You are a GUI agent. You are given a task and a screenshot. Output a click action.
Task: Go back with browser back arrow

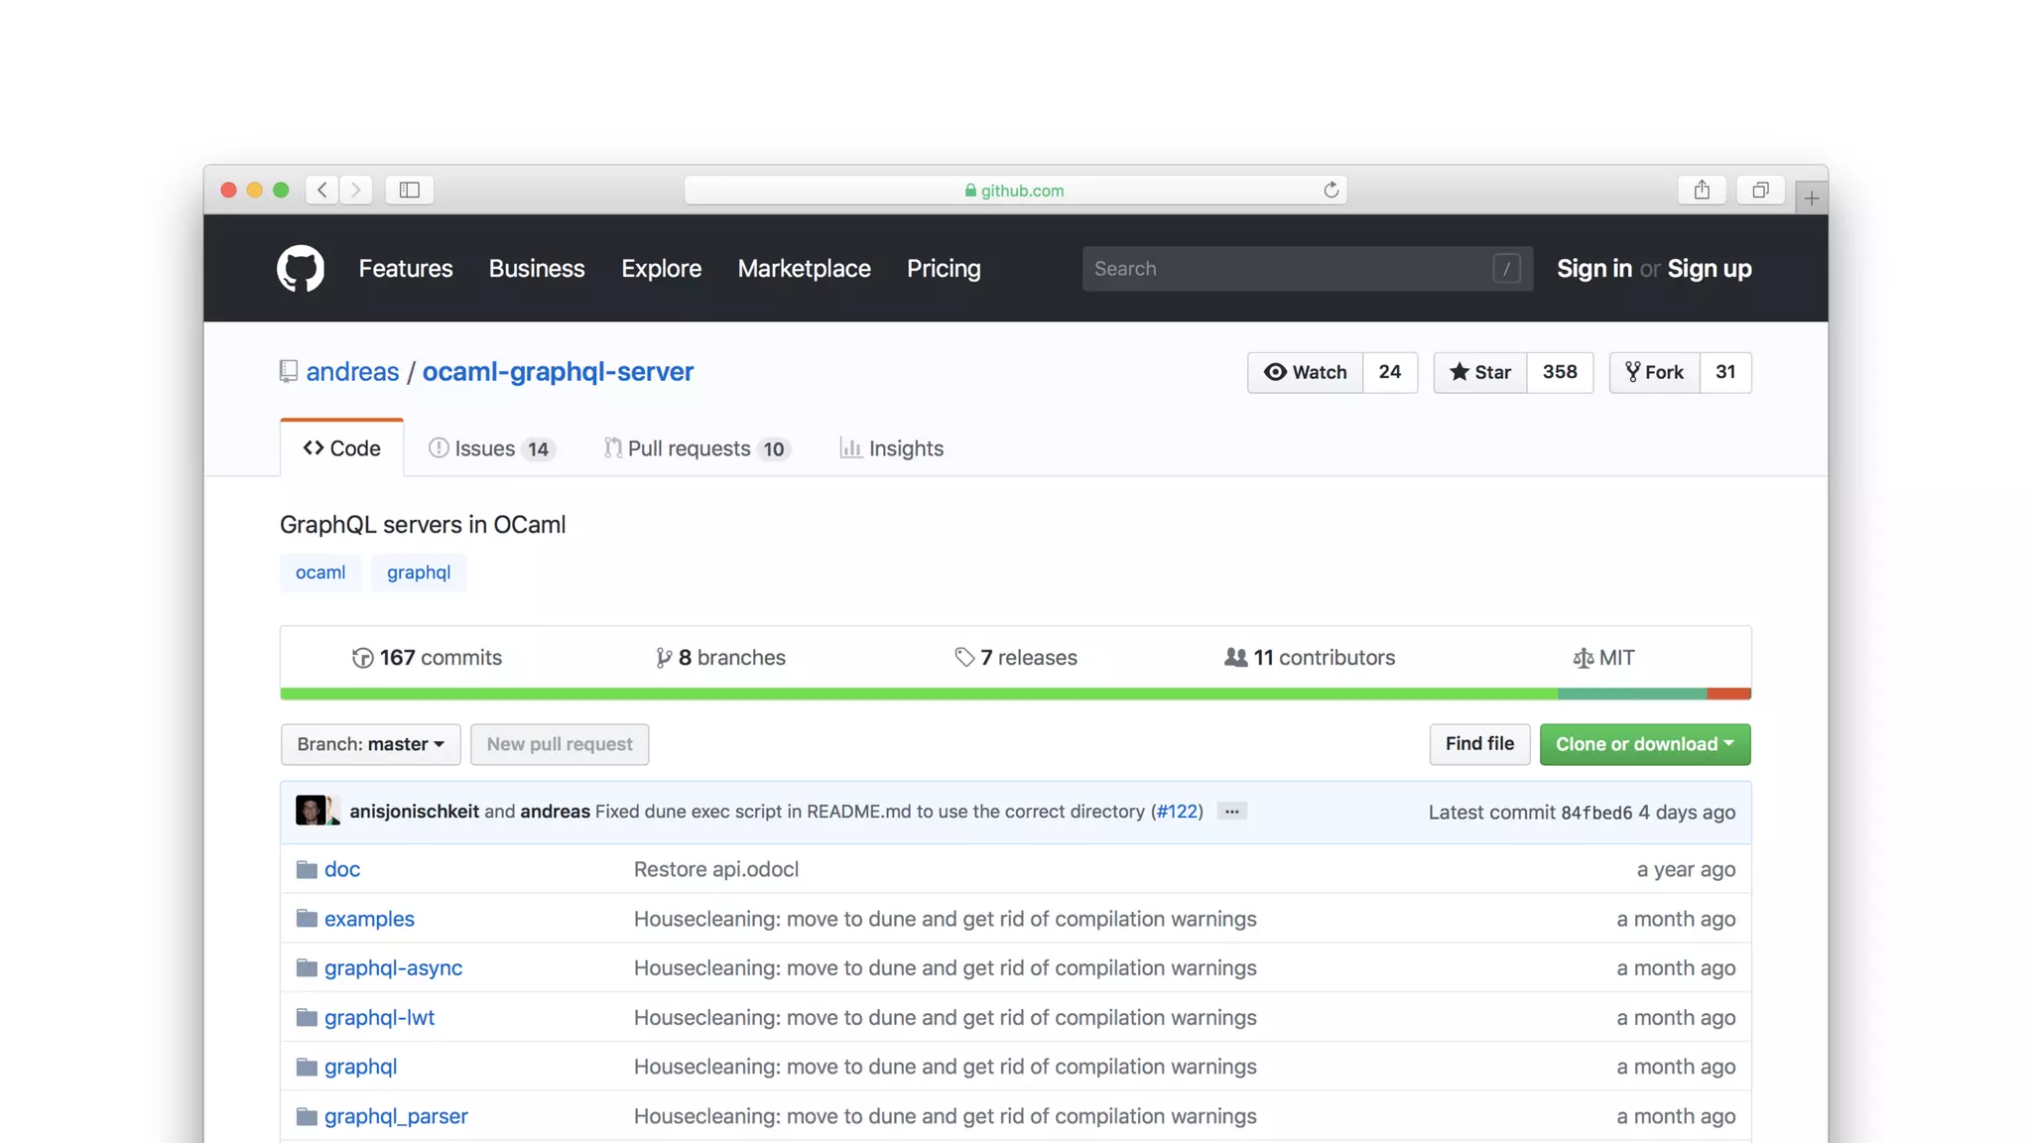[x=322, y=190]
